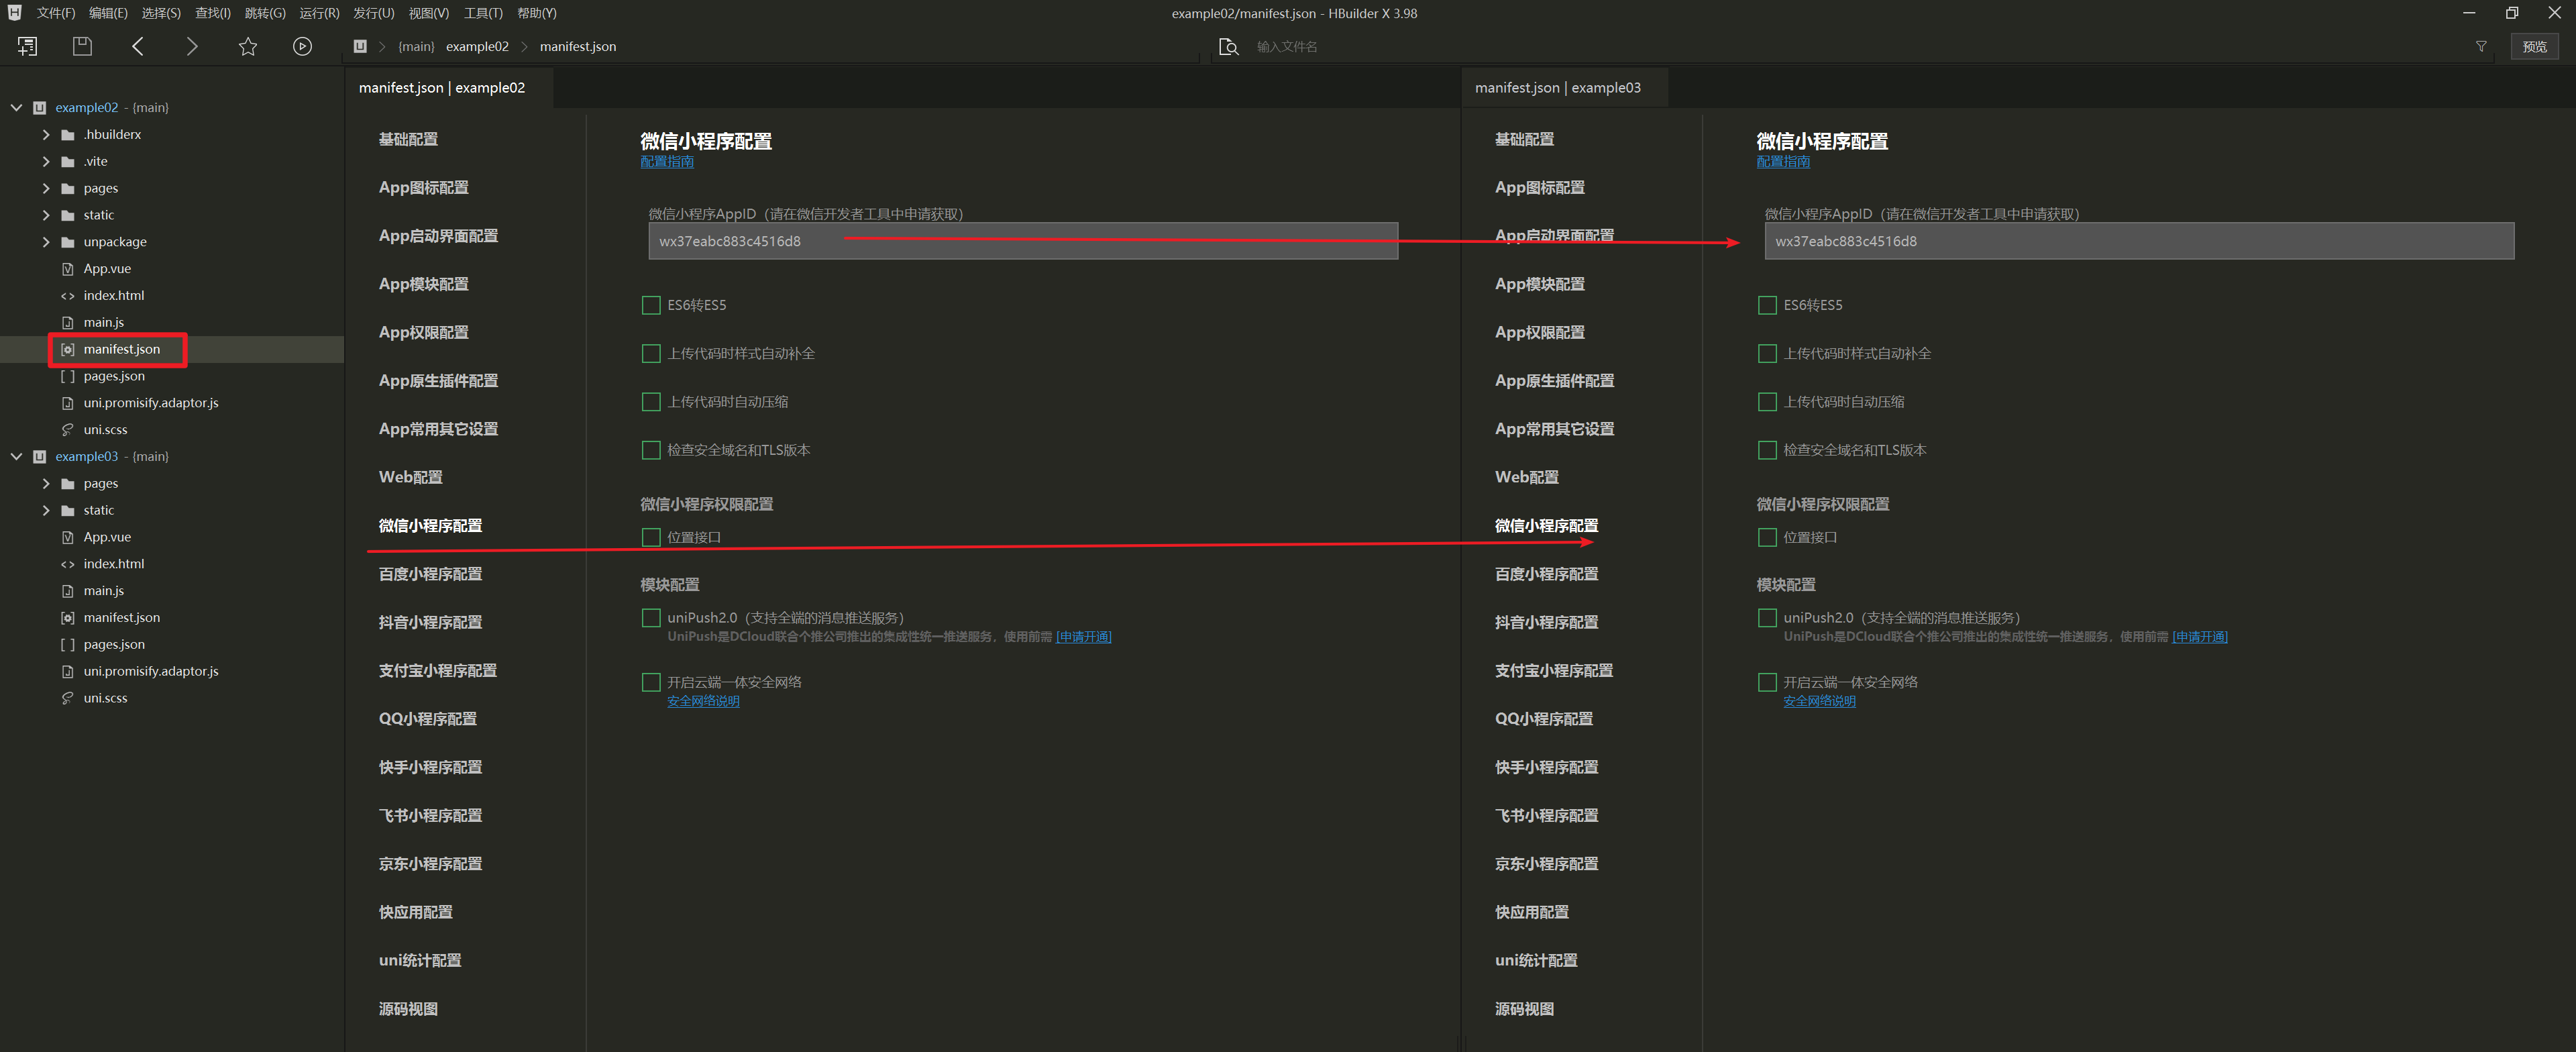Collapse the example02 project tree
This screenshot has width=2576, height=1052.
(16, 107)
